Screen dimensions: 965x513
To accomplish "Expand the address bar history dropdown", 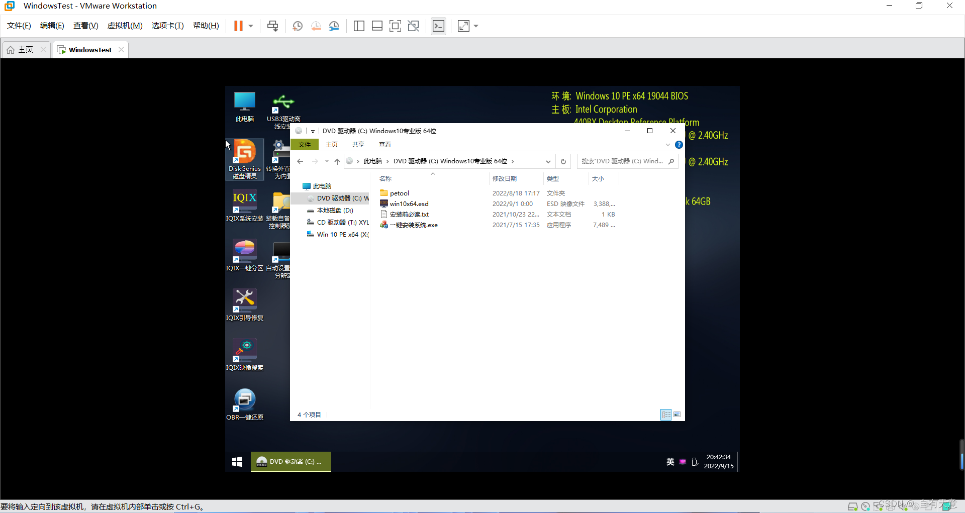I will coord(548,161).
